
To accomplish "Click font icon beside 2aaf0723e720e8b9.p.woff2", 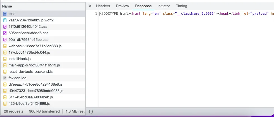I will [5, 20].
